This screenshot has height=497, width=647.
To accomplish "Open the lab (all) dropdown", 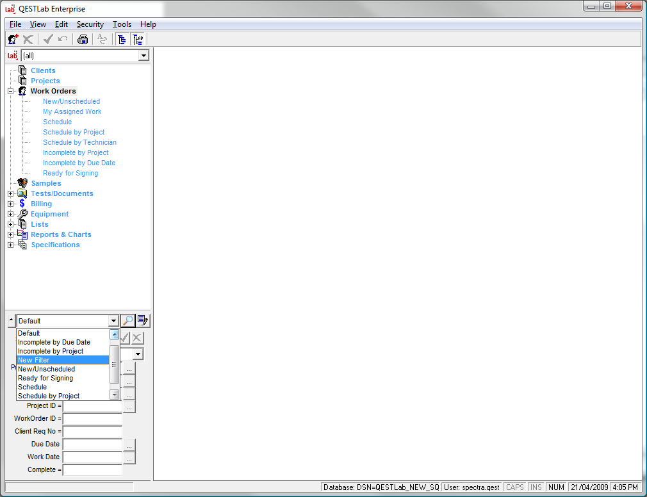I will pyautogui.click(x=143, y=56).
